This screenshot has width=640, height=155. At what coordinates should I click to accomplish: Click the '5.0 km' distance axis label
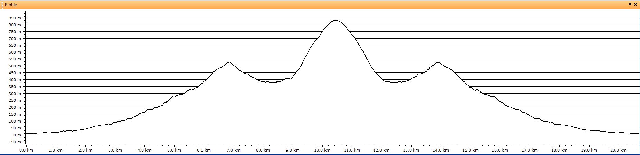click(x=174, y=151)
